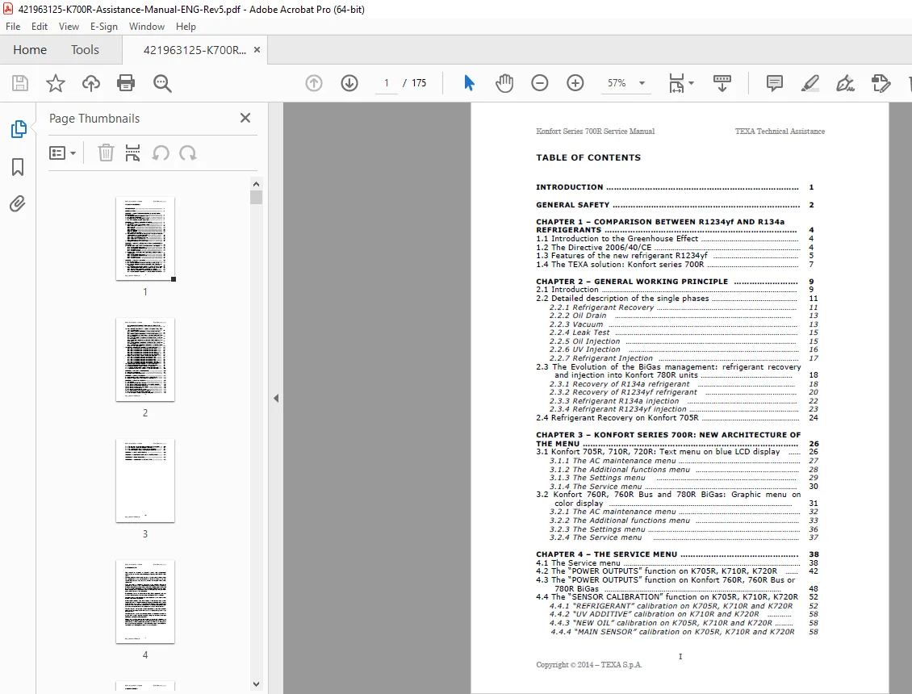Open the Attachments paperclip panel
912x694 pixels.
tap(18, 203)
